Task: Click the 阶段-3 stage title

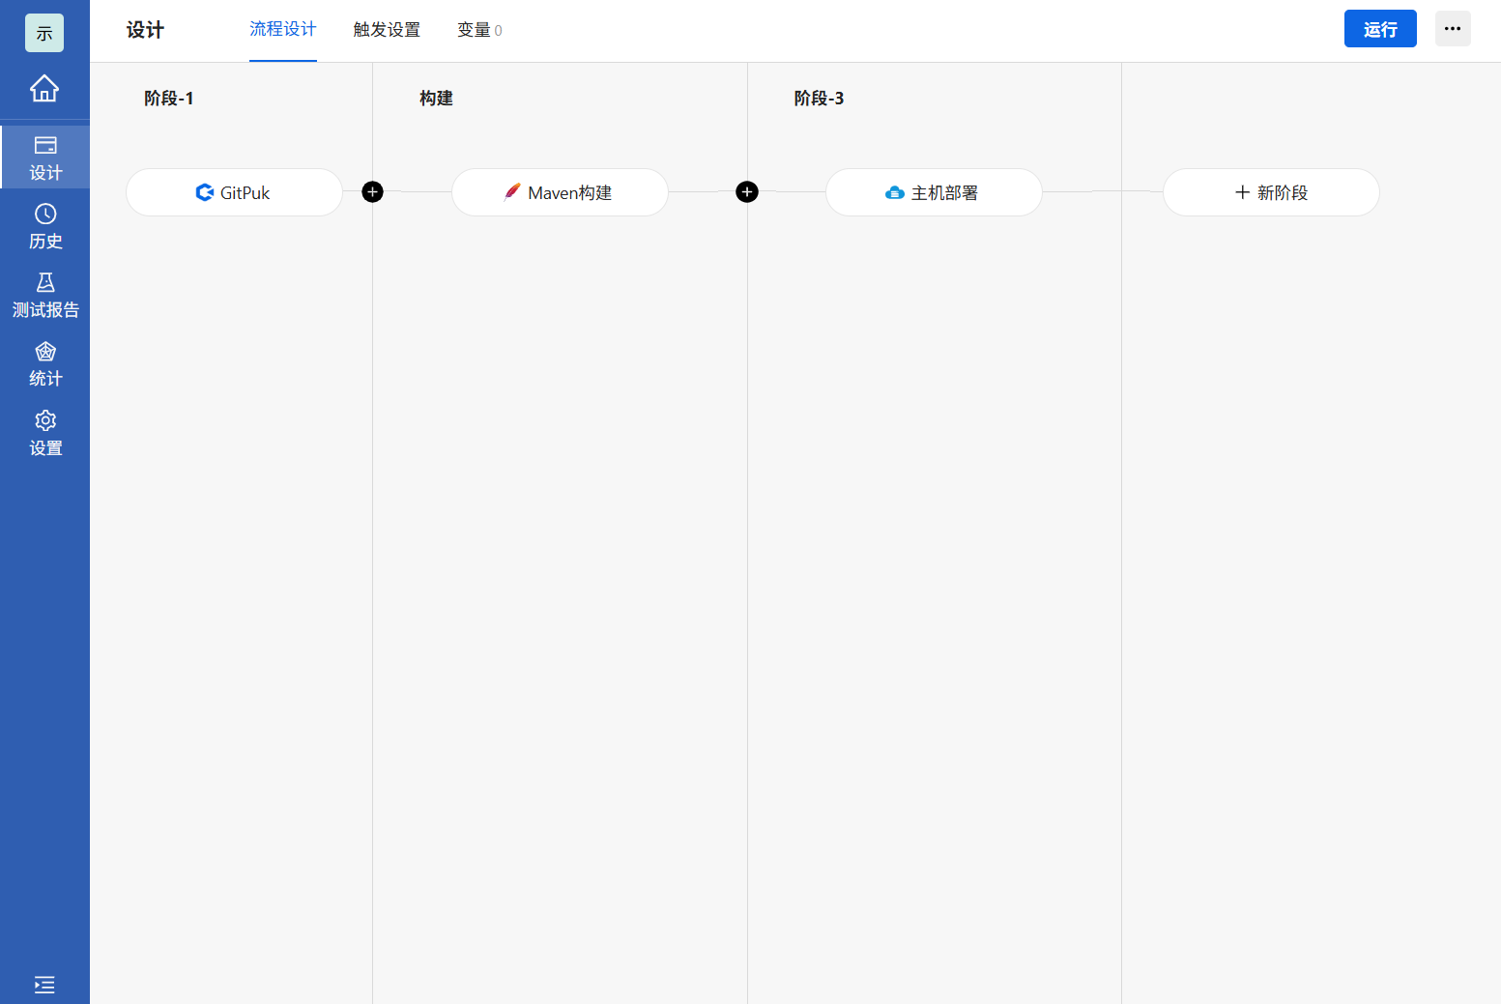Action: click(819, 99)
